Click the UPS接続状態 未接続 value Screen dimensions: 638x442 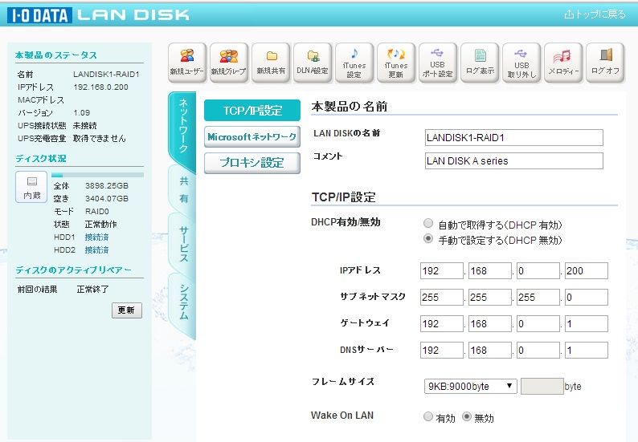point(84,125)
